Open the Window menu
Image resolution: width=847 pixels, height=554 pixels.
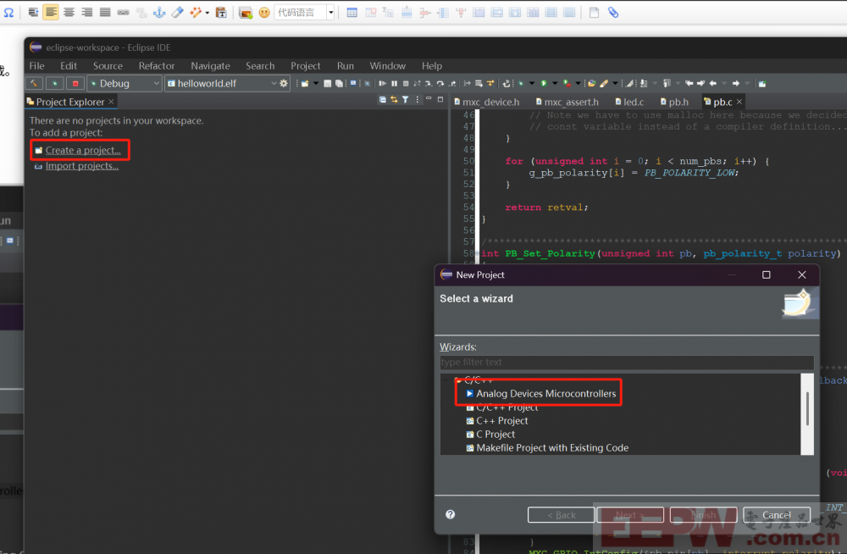point(387,65)
